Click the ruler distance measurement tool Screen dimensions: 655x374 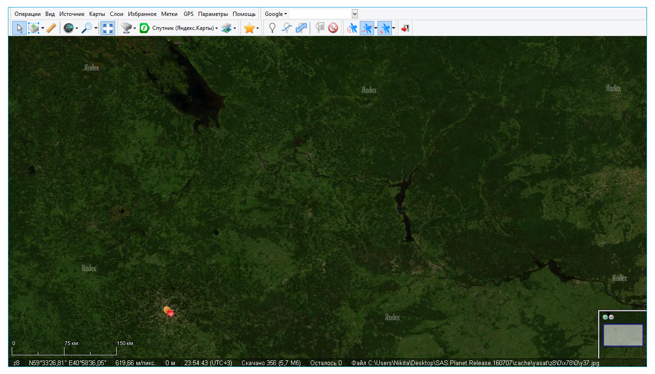pos(51,29)
